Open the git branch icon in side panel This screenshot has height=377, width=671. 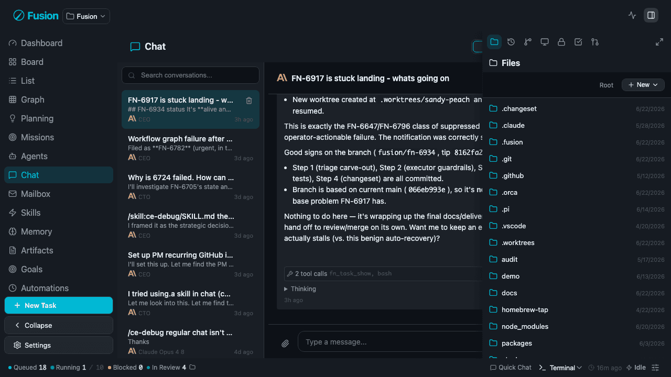coord(528,42)
